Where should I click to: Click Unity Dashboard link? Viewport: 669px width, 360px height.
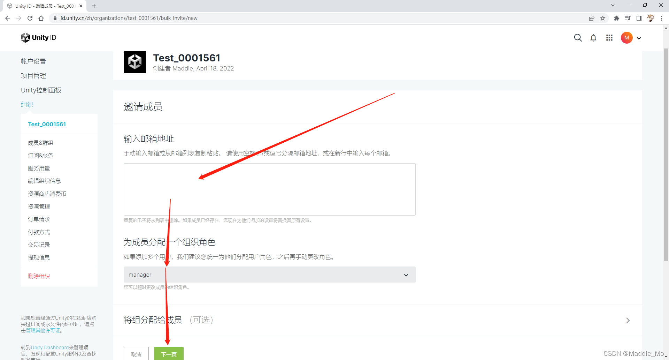point(50,347)
